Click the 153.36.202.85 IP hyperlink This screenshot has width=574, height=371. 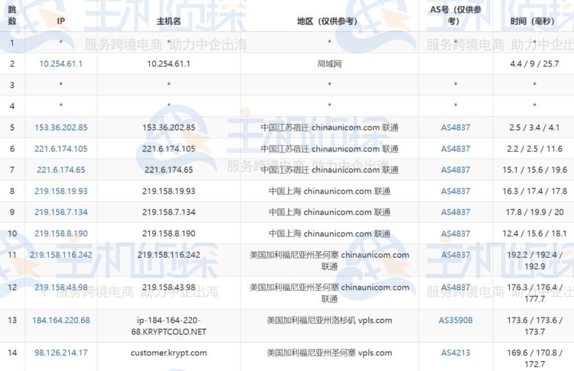(x=61, y=127)
